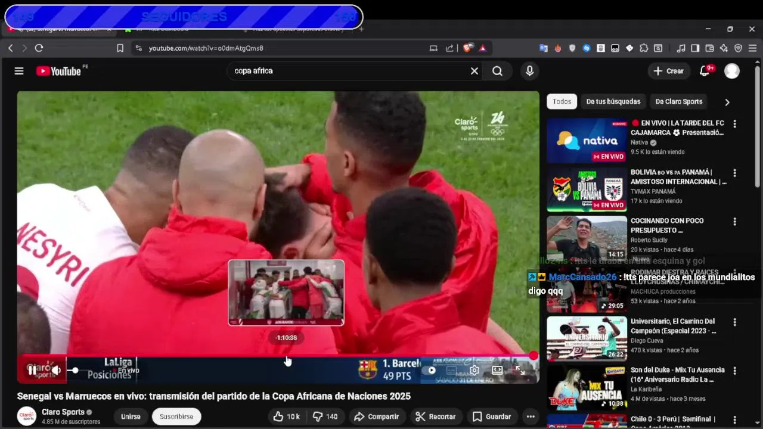Mute the video with the speaker icon

tap(55, 370)
